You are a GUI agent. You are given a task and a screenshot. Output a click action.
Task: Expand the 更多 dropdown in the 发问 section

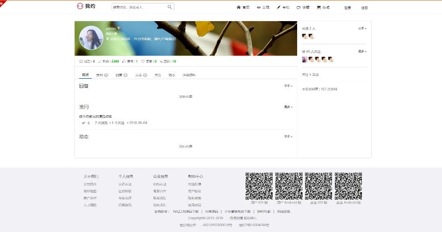pos(288,107)
